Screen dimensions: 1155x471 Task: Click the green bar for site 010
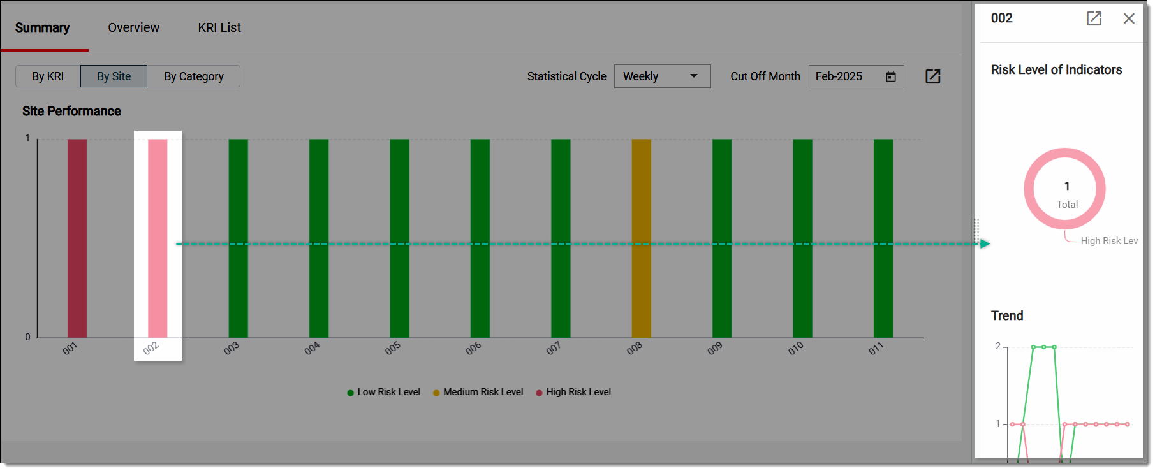803,238
